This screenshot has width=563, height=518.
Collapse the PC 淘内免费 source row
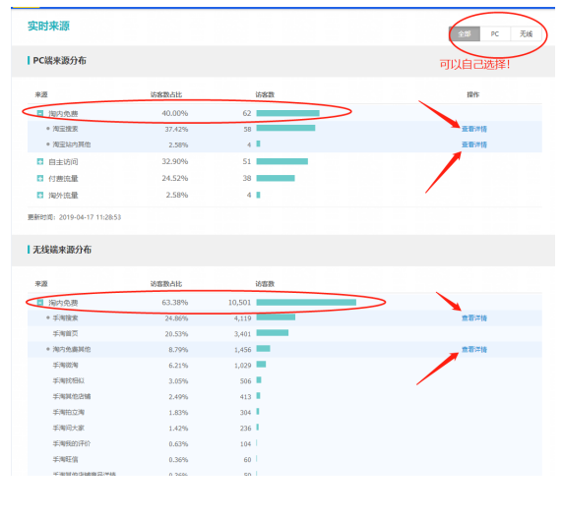[x=40, y=113]
